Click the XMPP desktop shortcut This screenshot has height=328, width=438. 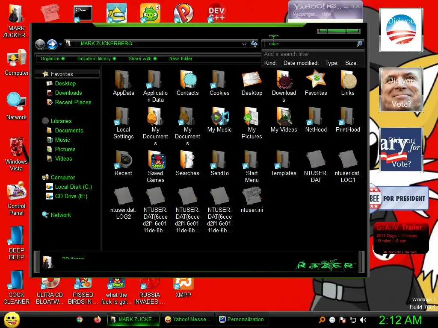tap(183, 288)
